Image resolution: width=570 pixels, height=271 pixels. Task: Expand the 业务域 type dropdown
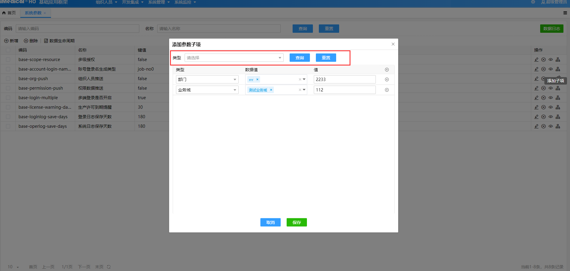[207, 90]
